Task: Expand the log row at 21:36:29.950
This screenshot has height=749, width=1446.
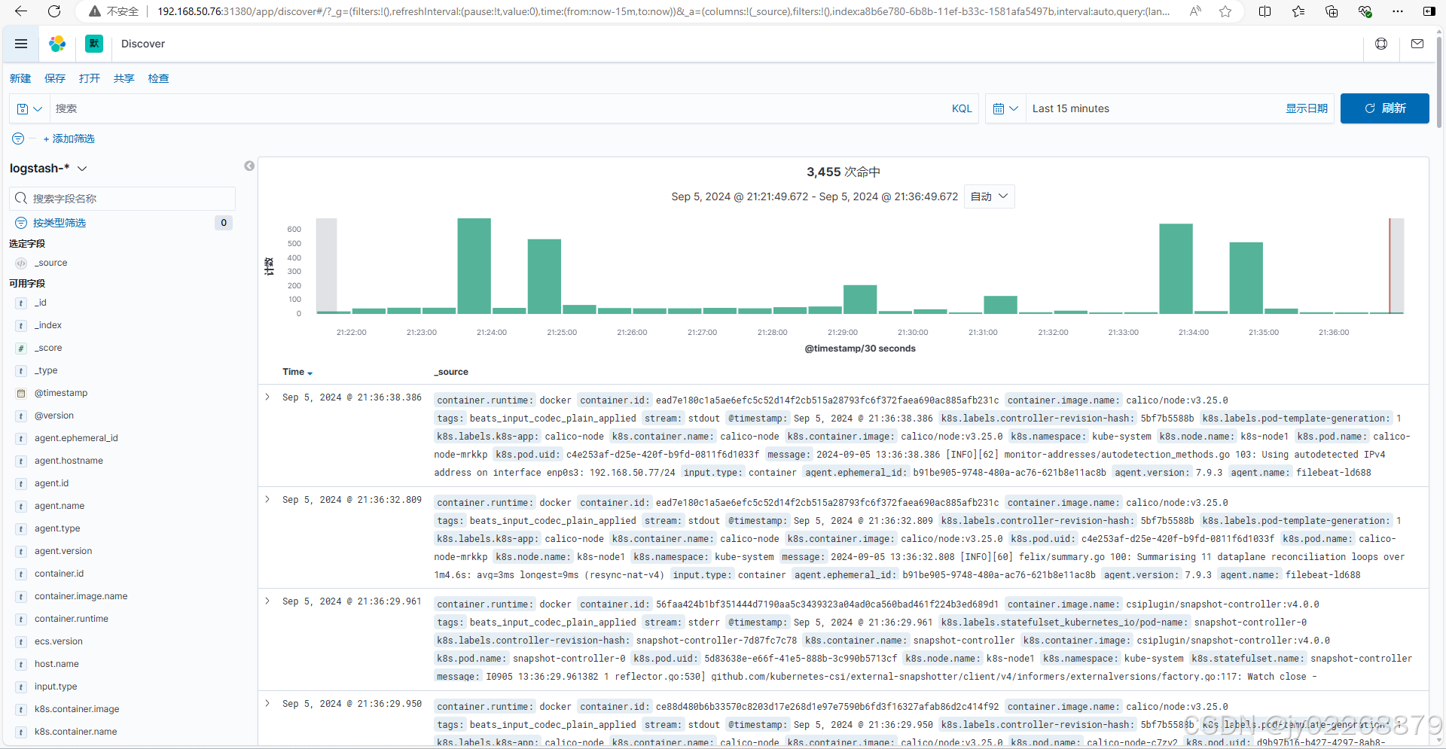Action: click(x=267, y=703)
